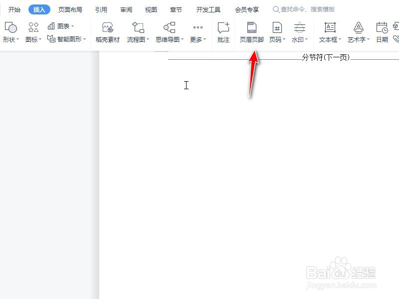Click the More (更多) ellipsis icon
This screenshot has width=399, height=299.
click(x=198, y=27)
